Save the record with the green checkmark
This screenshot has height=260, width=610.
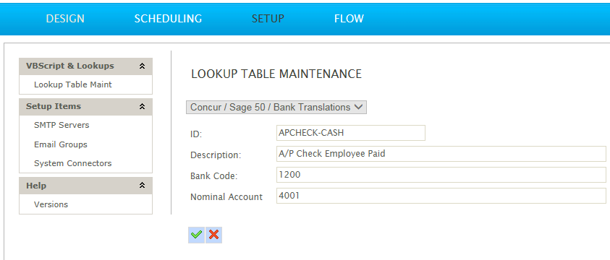click(x=197, y=235)
